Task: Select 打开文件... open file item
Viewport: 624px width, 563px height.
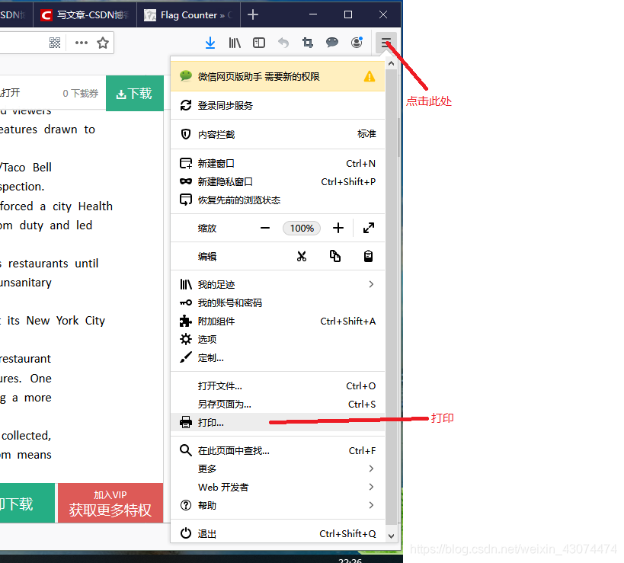Action: tap(278, 386)
